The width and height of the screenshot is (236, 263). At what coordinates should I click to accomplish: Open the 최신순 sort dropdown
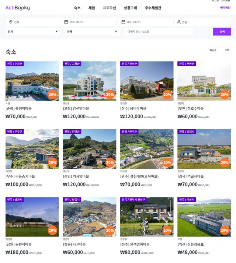(x=219, y=50)
